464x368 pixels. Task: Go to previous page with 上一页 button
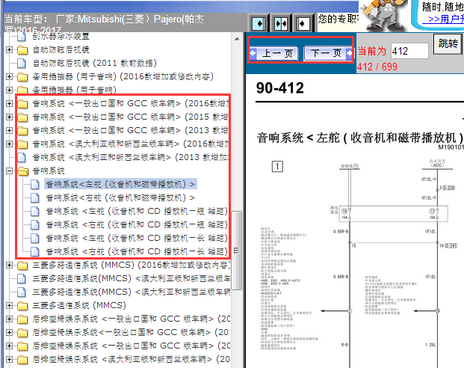(x=273, y=53)
